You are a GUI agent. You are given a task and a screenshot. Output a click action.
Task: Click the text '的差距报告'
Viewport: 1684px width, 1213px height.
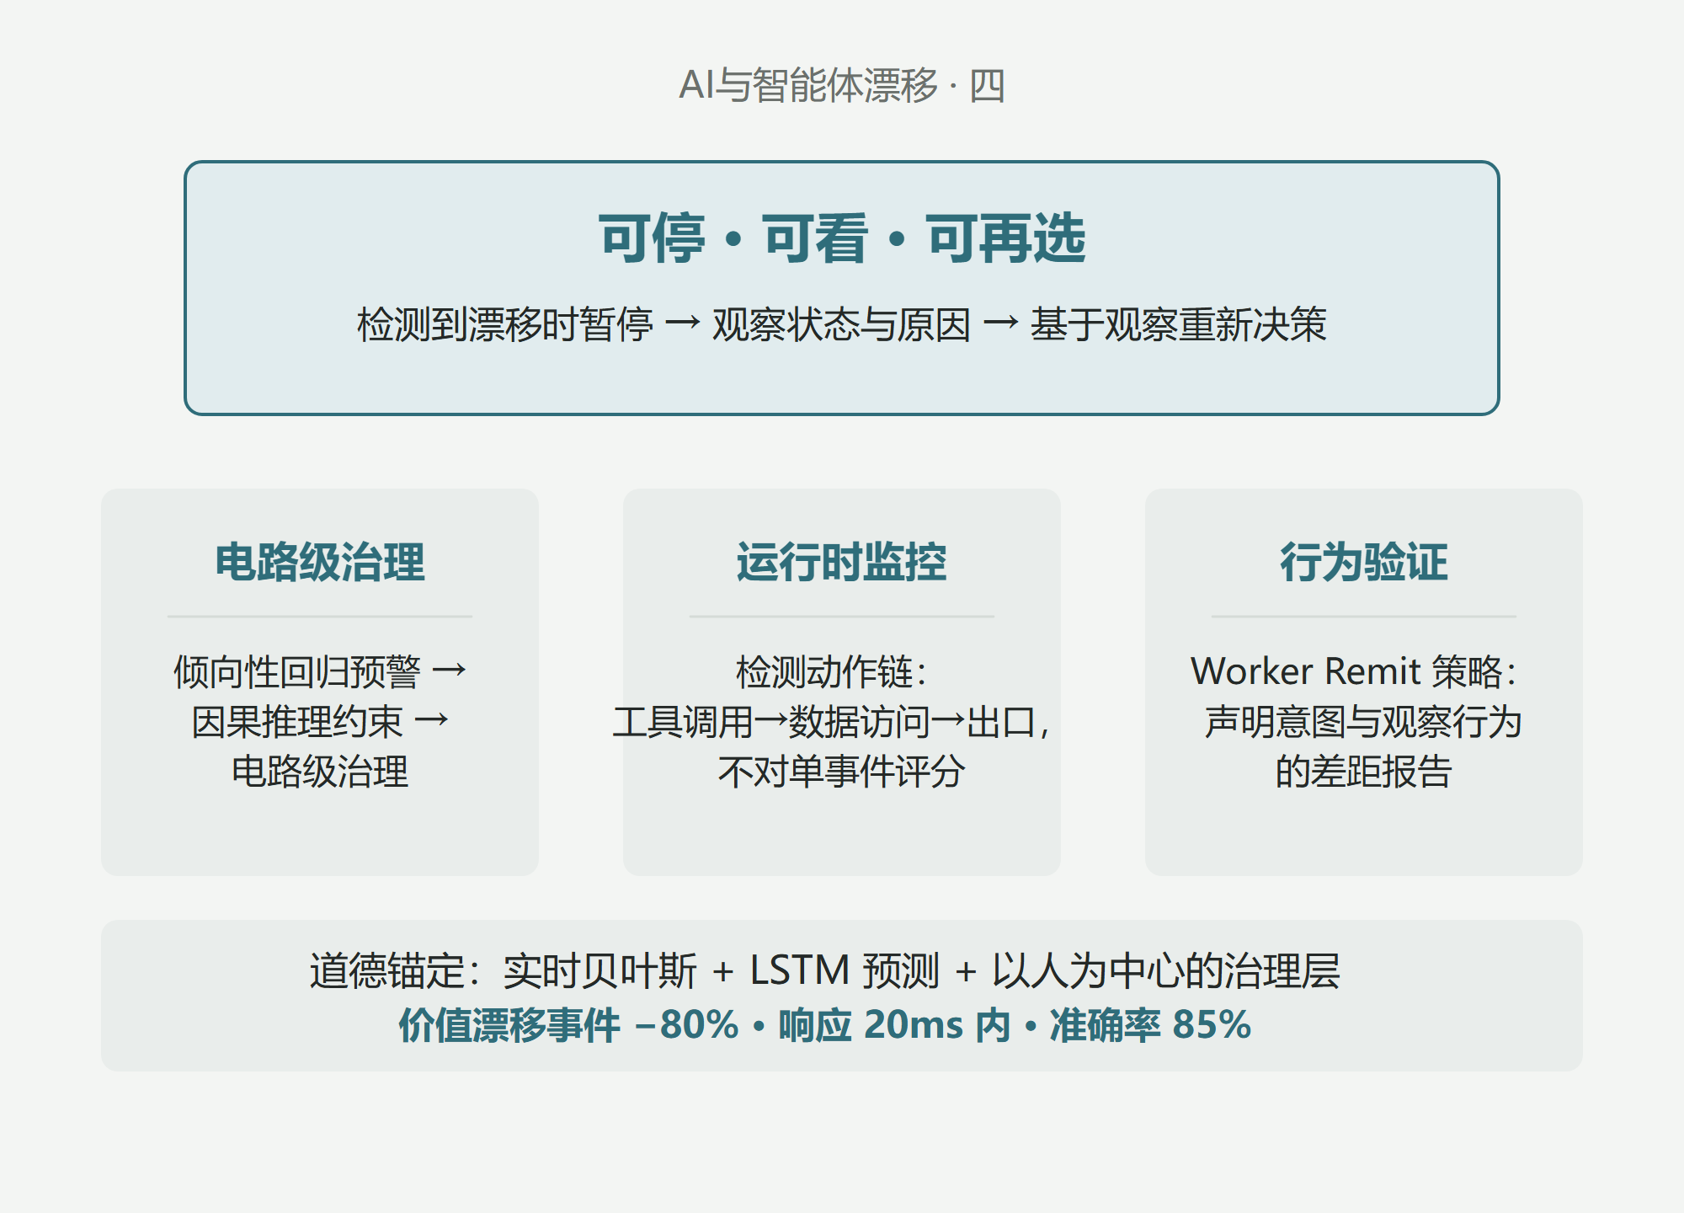click(x=1364, y=771)
